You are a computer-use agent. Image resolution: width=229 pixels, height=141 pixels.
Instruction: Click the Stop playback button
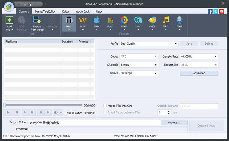17,112
